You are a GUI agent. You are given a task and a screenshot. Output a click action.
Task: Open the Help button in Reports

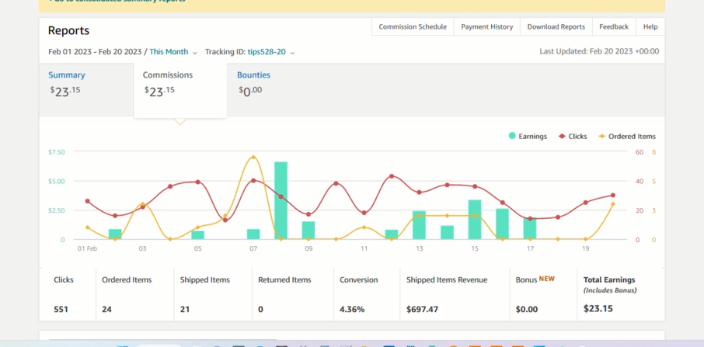(650, 26)
